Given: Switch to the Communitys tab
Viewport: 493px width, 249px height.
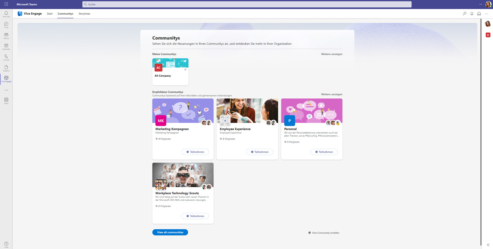Looking at the screenshot, I should click(x=65, y=13).
